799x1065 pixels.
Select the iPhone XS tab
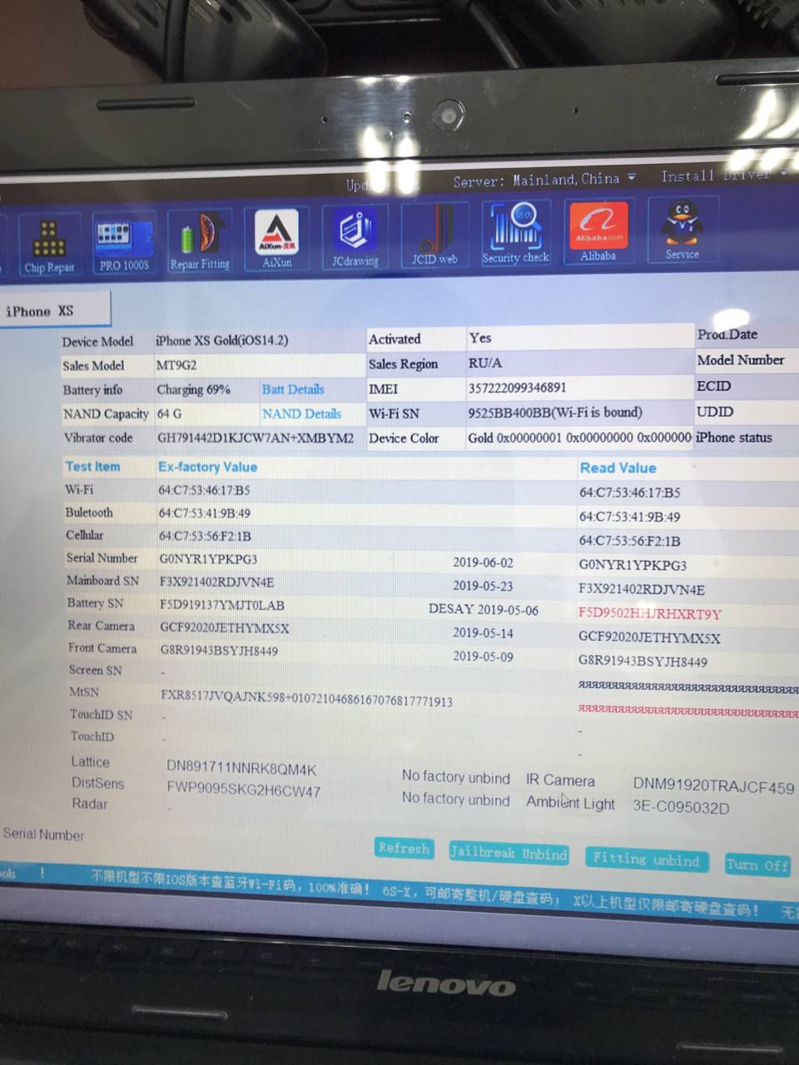(55, 311)
